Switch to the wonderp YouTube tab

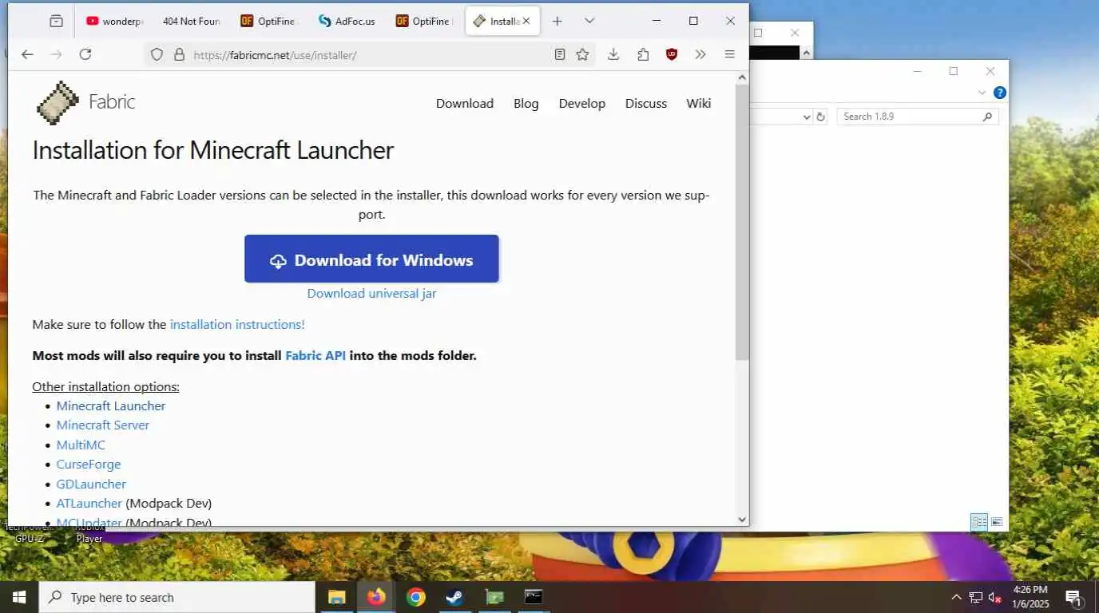coord(114,22)
